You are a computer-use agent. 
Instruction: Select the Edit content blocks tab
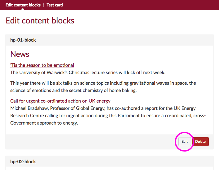(x=23, y=5)
